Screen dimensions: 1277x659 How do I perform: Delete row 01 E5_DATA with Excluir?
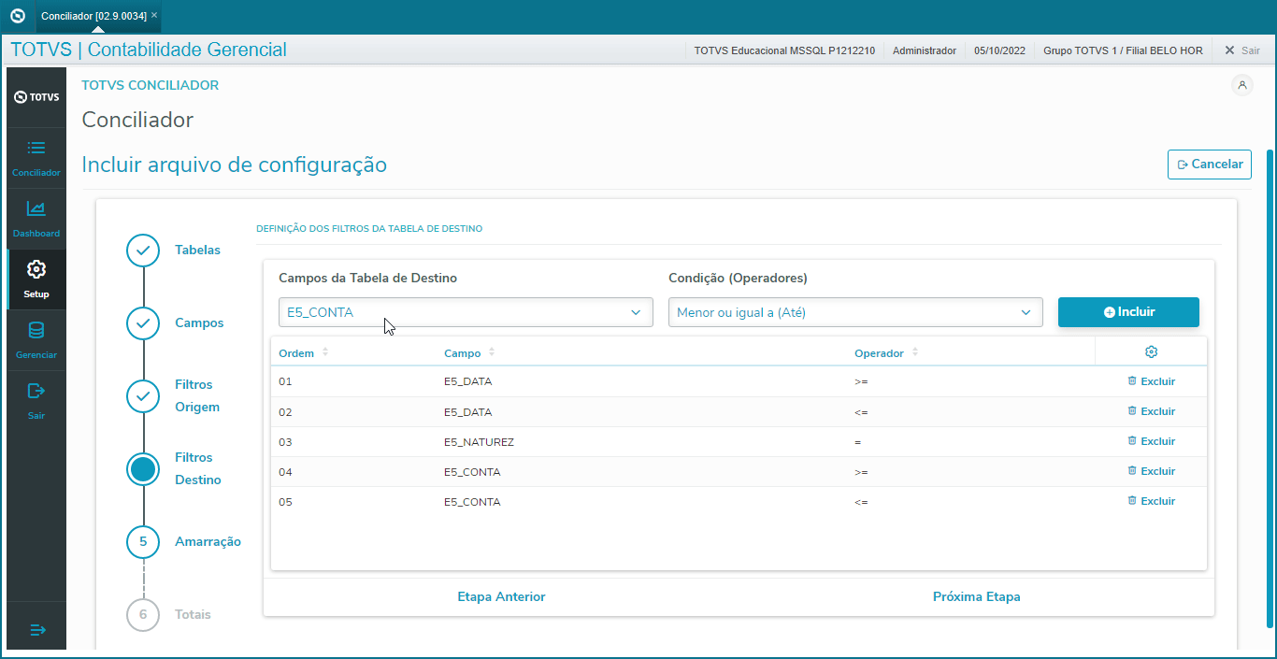click(1151, 381)
